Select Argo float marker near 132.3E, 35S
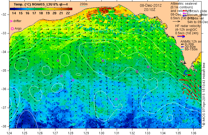 tap(137, 72)
